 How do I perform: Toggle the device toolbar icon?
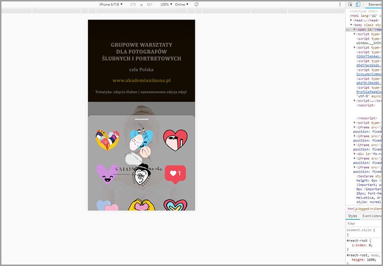(357, 4)
